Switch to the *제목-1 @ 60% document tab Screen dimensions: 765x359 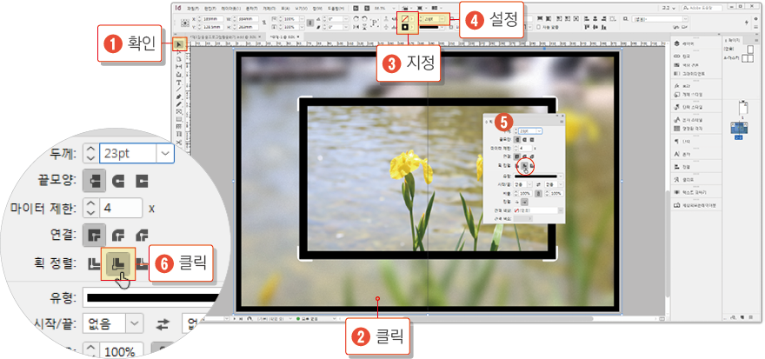click(x=283, y=37)
